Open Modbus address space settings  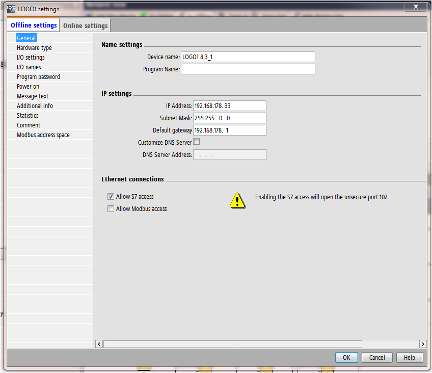pyautogui.click(x=43, y=135)
